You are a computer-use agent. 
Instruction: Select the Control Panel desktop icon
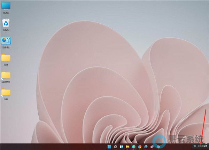pos(6,41)
